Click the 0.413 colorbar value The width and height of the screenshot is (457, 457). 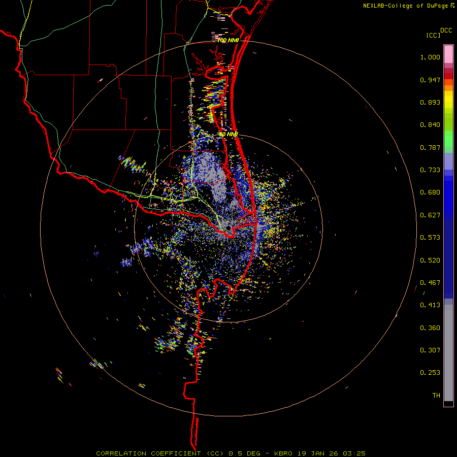click(430, 305)
